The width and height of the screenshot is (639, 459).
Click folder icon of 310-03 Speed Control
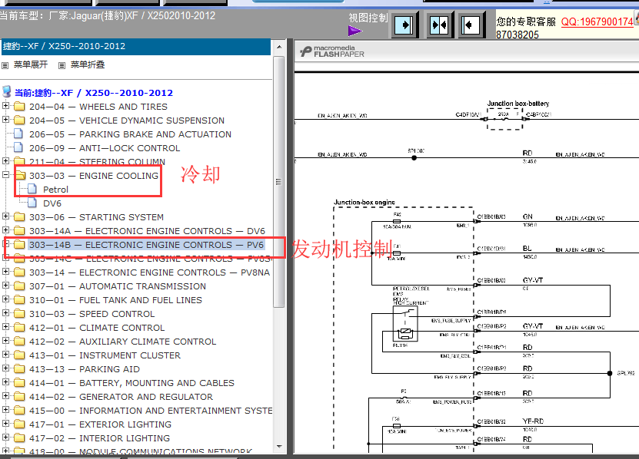[19, 314]
